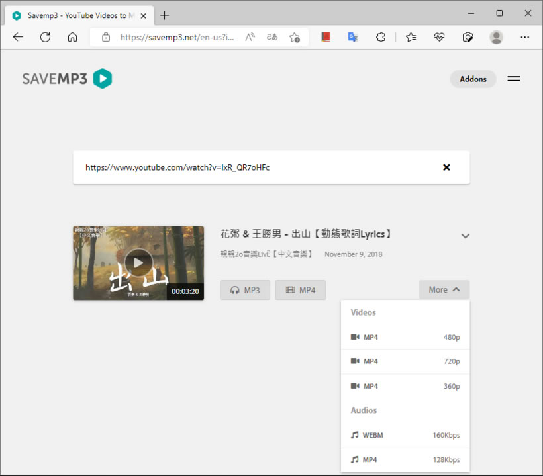
Task: Go to browser home page
Action: click(73, 37)
